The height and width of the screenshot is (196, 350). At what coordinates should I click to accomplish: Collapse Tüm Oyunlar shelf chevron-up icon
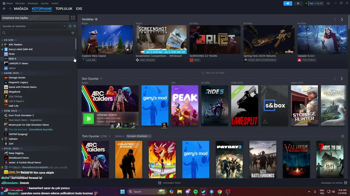pyautogui.click(x=343, y=136)
